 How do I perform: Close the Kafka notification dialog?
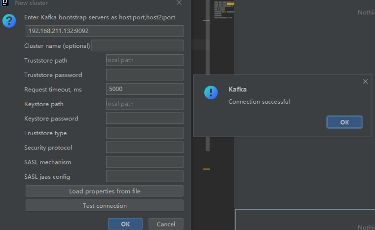point(365,81)
